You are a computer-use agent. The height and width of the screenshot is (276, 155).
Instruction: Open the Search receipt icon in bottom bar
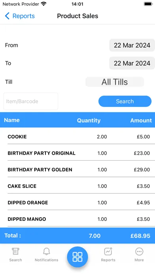pos(16,251)
